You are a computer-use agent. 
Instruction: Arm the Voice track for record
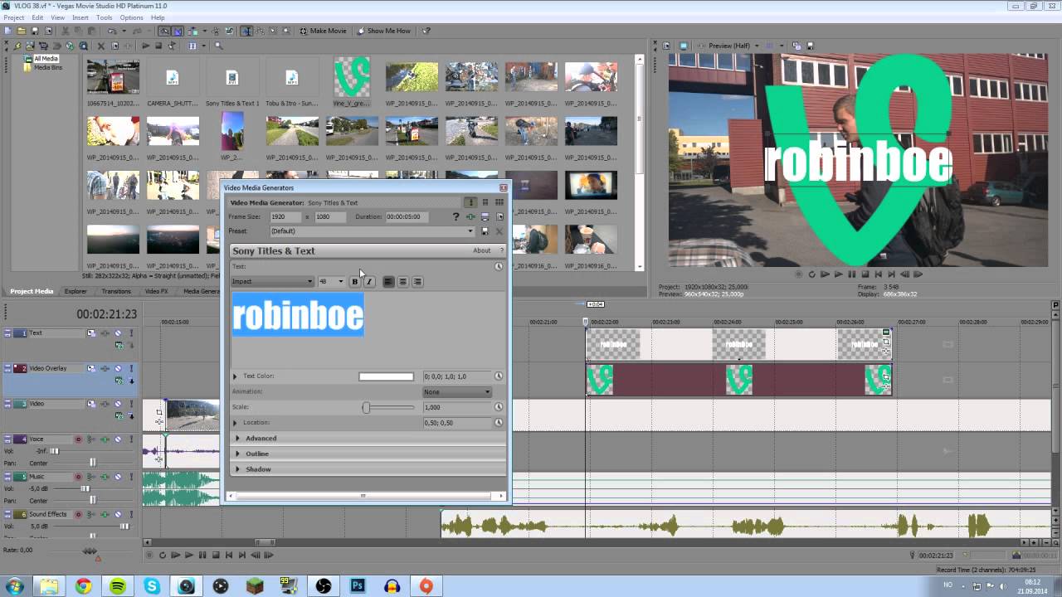[x=78, y=439]
